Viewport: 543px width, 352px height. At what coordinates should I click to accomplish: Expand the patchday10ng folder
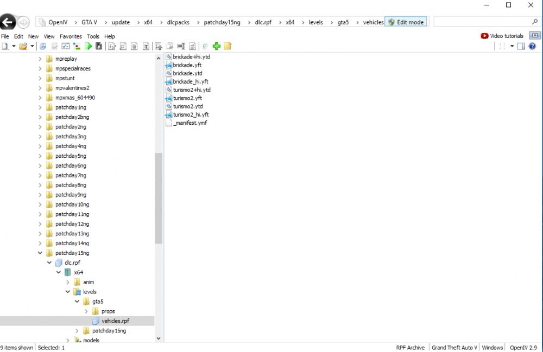tap(40, 204)
